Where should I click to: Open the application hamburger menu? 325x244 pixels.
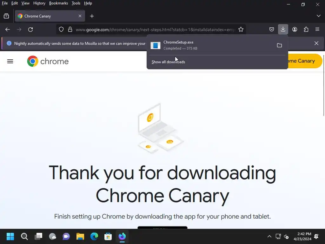pos(317,29)
